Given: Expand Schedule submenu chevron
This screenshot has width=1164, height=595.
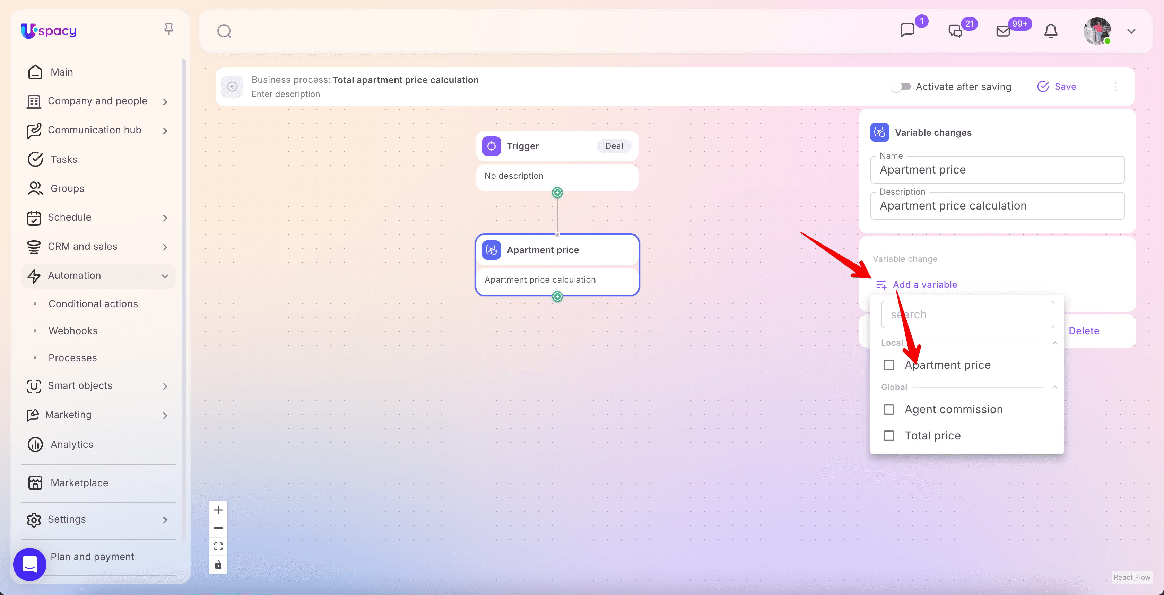Looking at the screenshot, I should point(165,218).
